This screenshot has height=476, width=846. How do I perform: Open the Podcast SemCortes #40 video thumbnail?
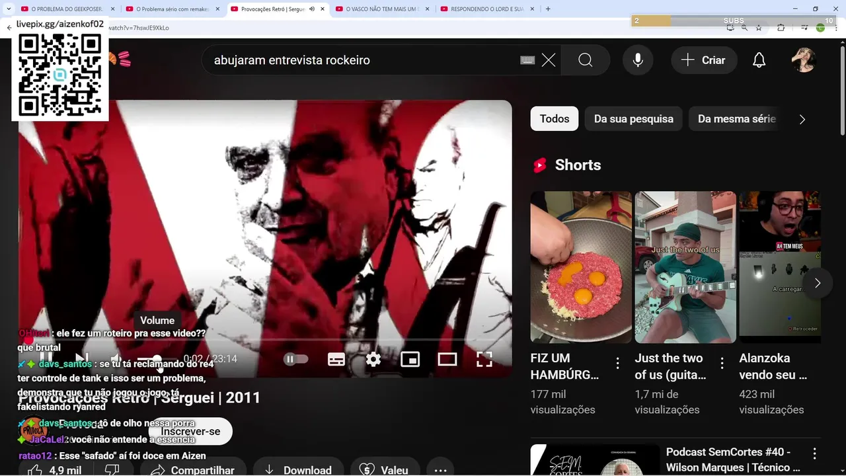(595, 460)
